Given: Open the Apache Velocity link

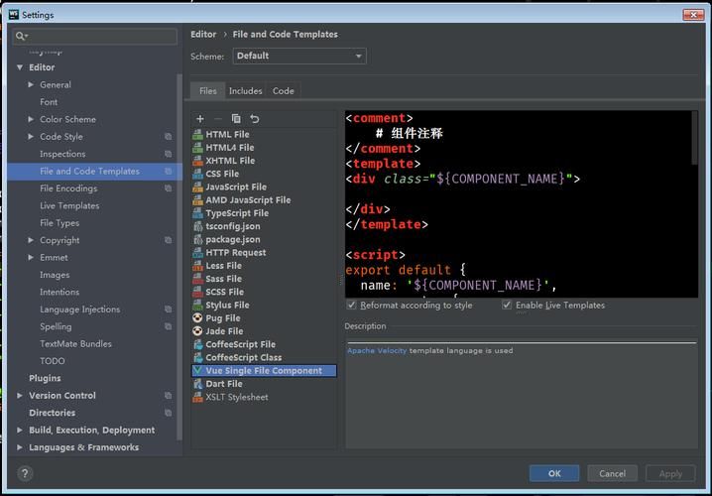Looking at the screenshot, I should pos(377,351).
